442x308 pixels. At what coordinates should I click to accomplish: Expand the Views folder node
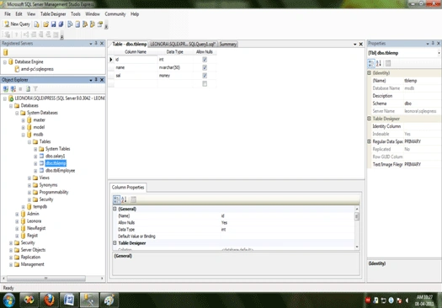[x=29, y=178]
